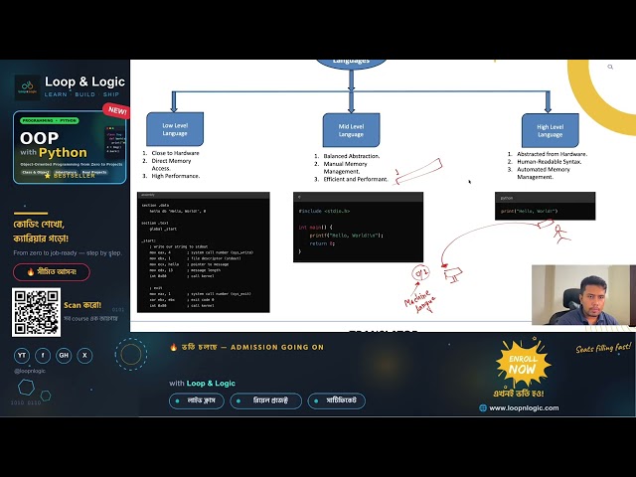Click the Mid Level Language box
The image size is (636, 477).
tap(351, 130)
